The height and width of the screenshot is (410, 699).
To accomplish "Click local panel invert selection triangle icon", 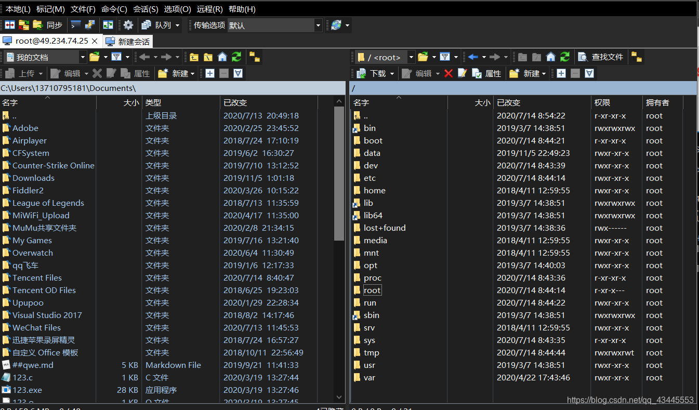I will 238,74.
